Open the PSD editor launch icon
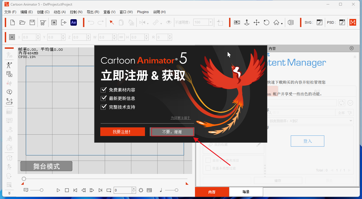The width and height of the screenshot is (362, 199). coord(342,23)
